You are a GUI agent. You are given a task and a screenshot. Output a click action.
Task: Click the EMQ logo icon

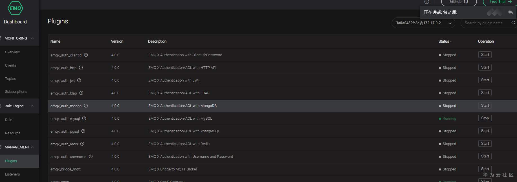(15, 8)
